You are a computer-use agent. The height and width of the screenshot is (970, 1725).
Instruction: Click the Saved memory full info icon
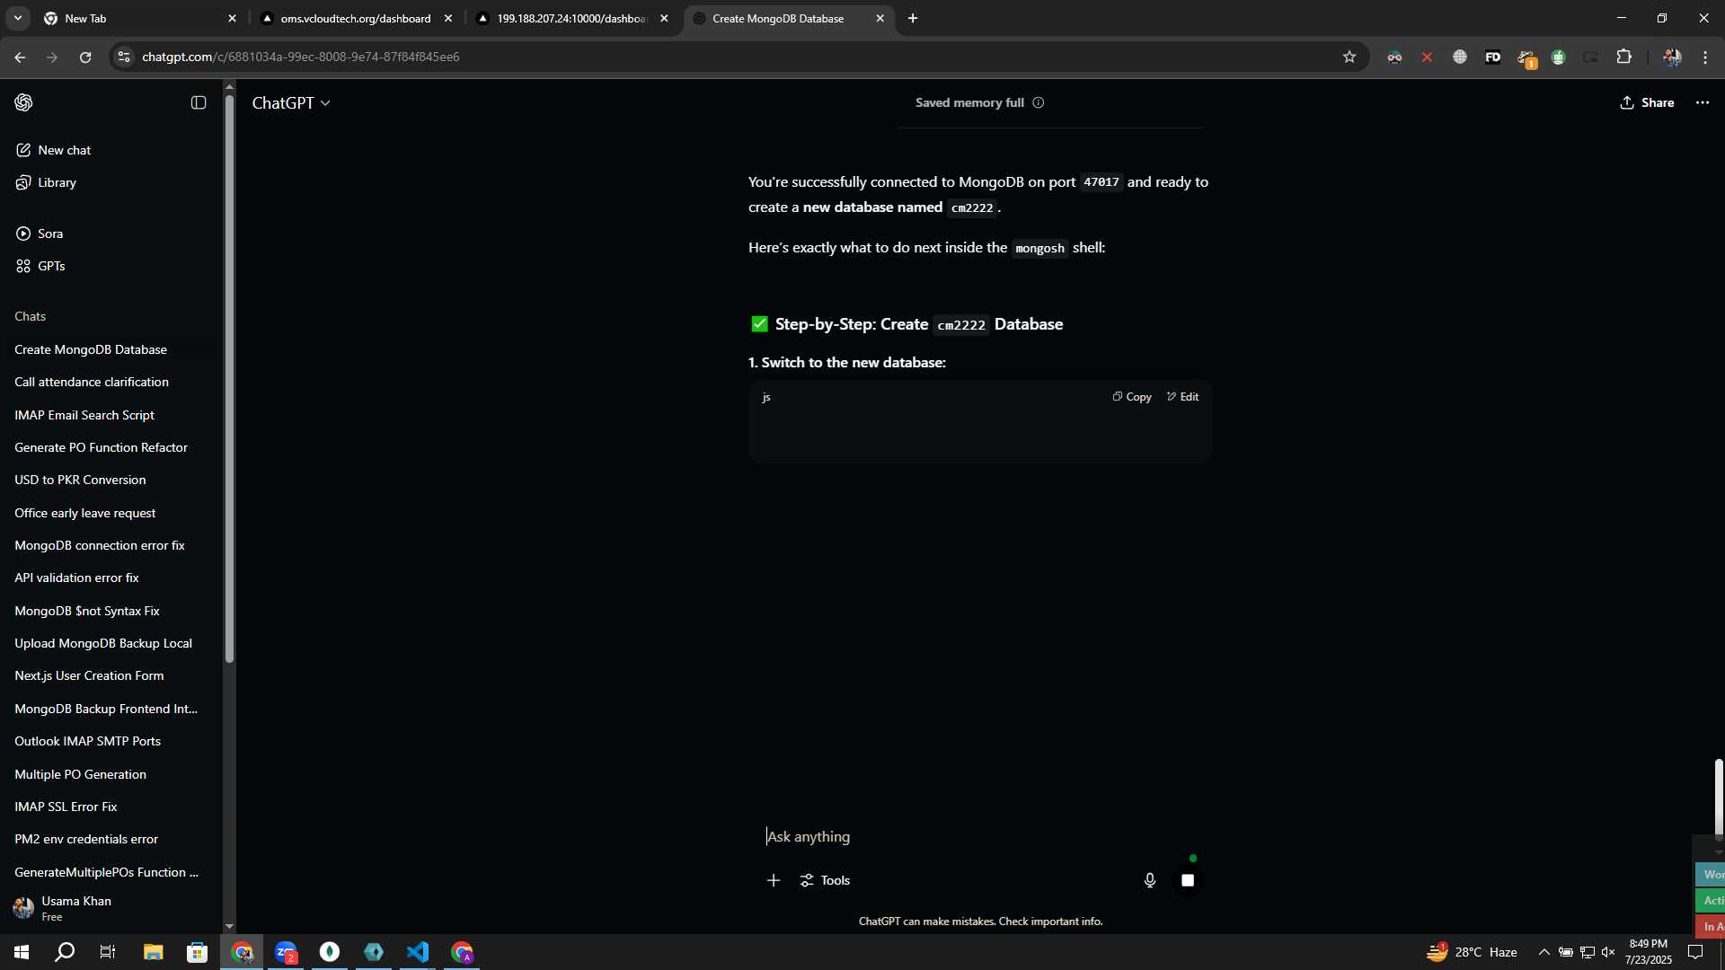pos(1039,102)
